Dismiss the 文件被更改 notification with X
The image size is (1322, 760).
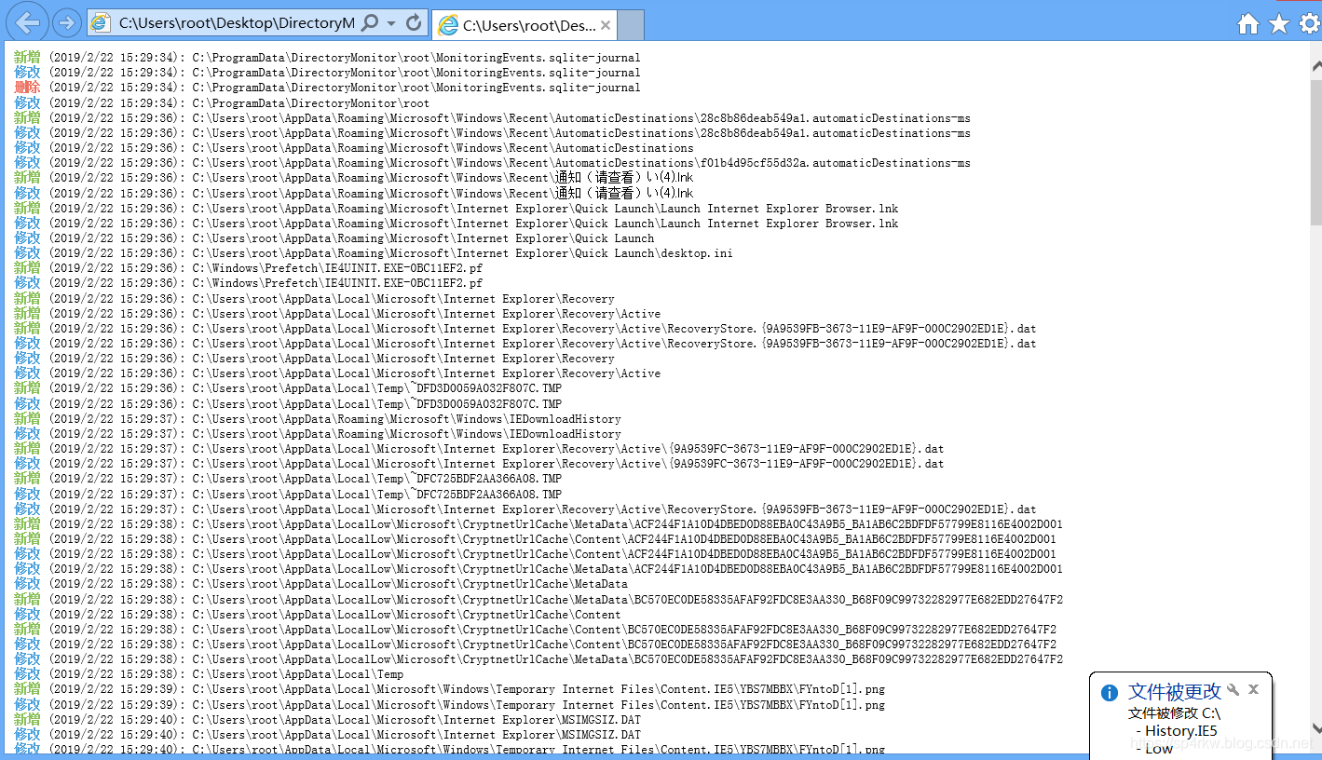[1254, 689]
